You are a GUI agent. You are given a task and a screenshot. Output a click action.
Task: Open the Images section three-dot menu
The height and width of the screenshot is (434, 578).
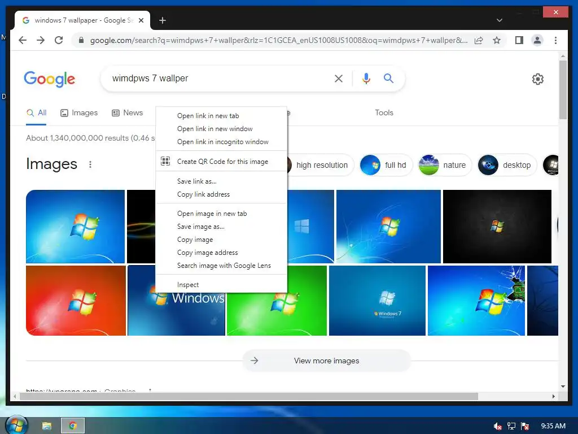90,164
